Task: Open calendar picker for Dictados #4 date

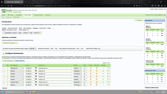Action: pos(36,74)
